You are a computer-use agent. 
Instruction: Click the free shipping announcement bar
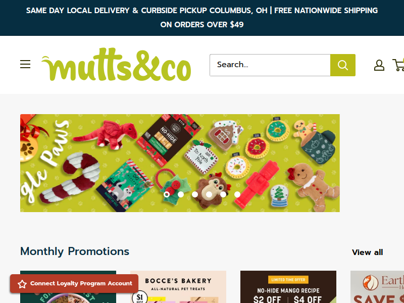pos(202,18)
